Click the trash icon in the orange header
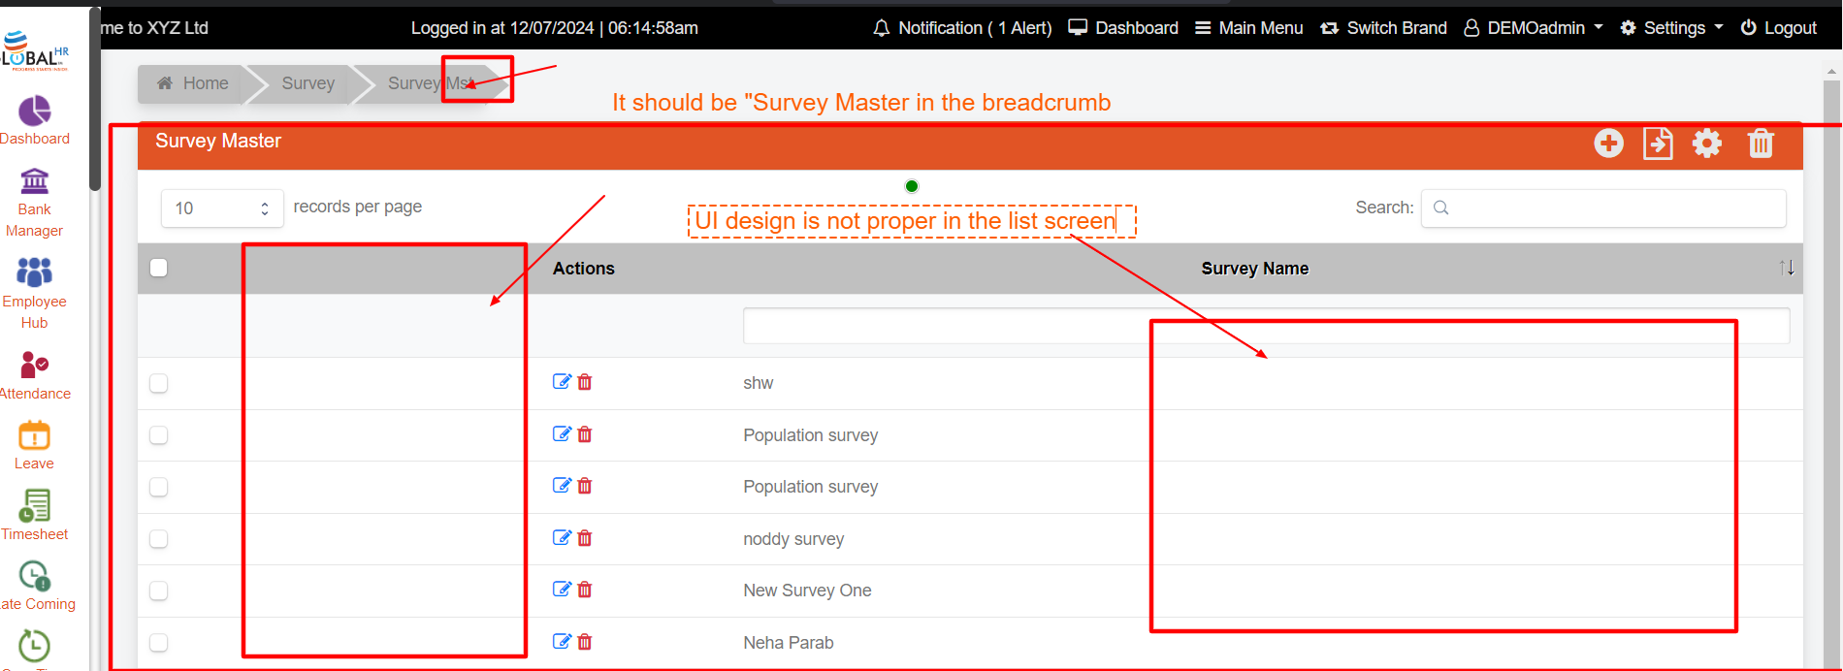 [1761, 144]
